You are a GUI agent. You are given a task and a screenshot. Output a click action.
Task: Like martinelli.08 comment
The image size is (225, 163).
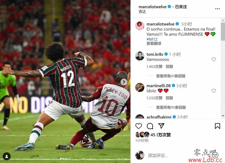(x=214, y=91)
